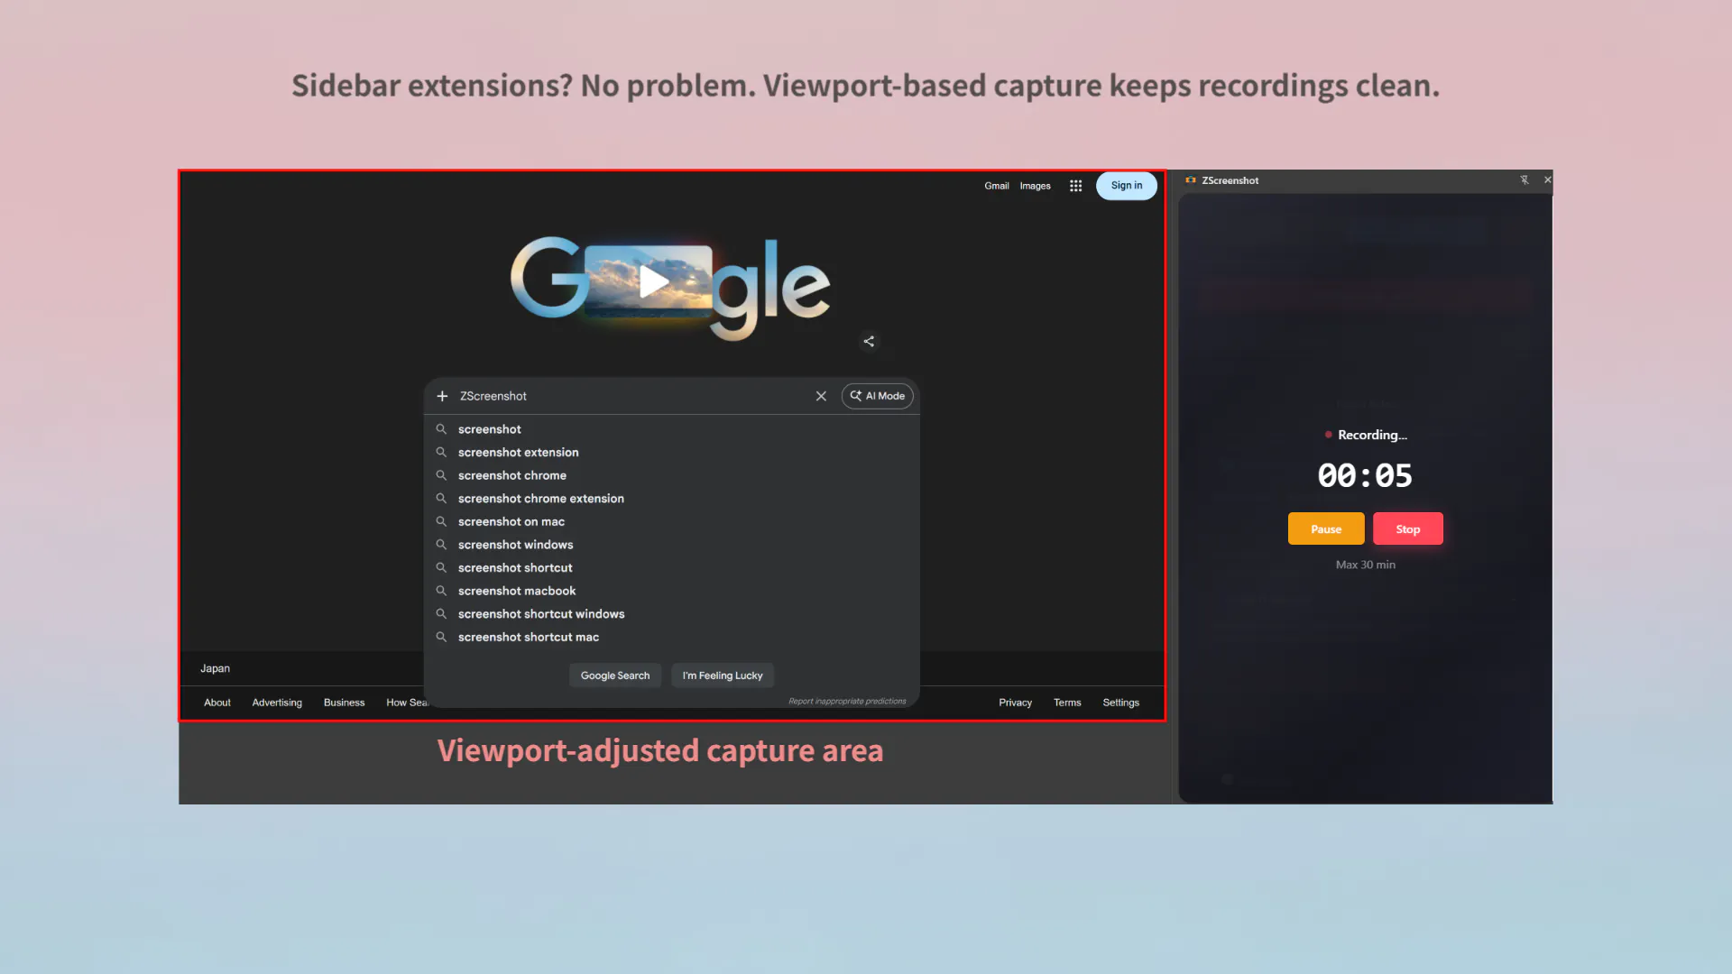
Task: Open the Advertising footer link
Action: 277,703
